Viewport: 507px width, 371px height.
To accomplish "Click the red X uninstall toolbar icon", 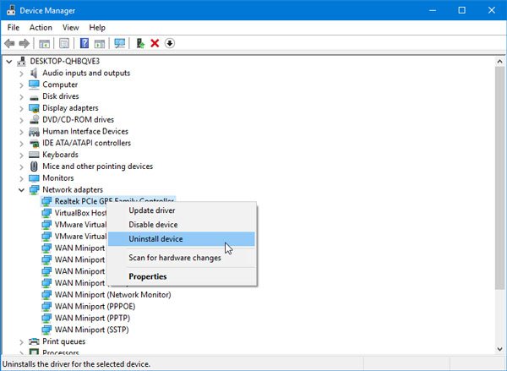I will (155, 43).
